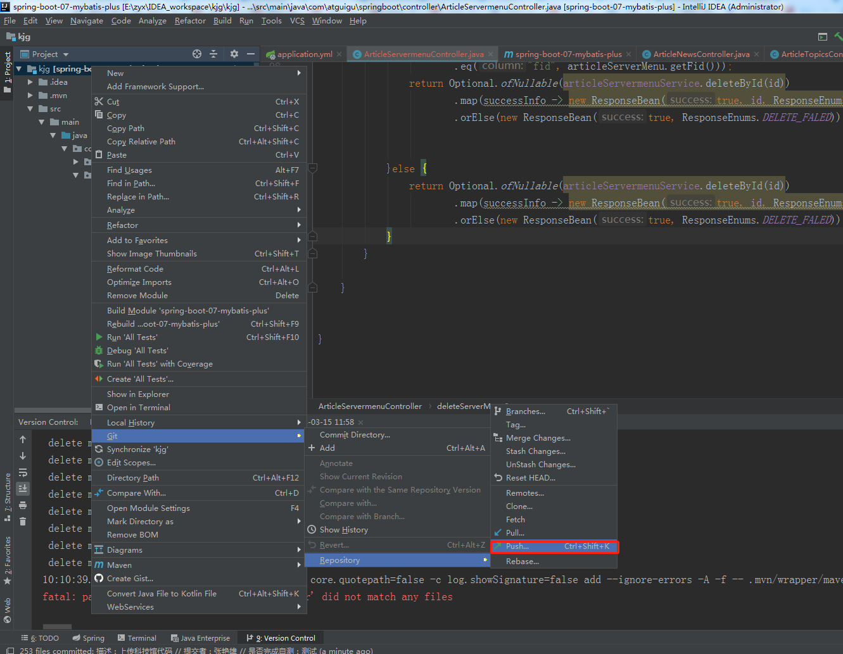Open the Java Enterprise tool window tab
843x654 pixels.
click(x=200, y=638)
